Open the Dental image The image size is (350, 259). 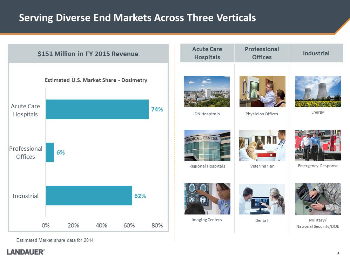[262, 199]
